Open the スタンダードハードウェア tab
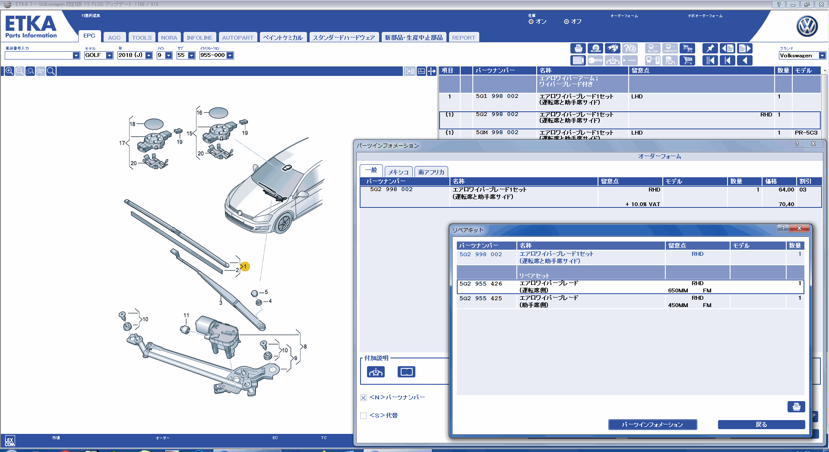829x452 pixels. [344, 38]
